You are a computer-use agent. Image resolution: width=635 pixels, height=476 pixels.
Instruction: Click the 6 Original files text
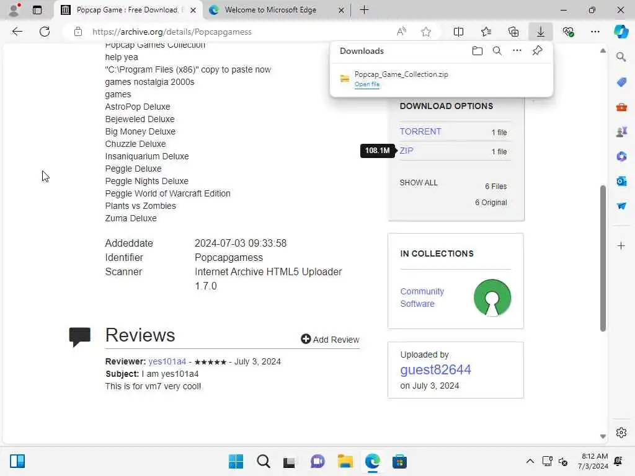coord(491,203)
